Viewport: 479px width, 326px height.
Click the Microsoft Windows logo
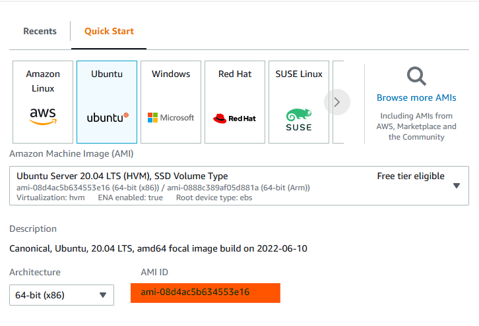click(171, 117)
